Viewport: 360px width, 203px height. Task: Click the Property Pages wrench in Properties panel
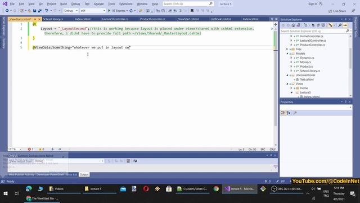click(295, 113)
